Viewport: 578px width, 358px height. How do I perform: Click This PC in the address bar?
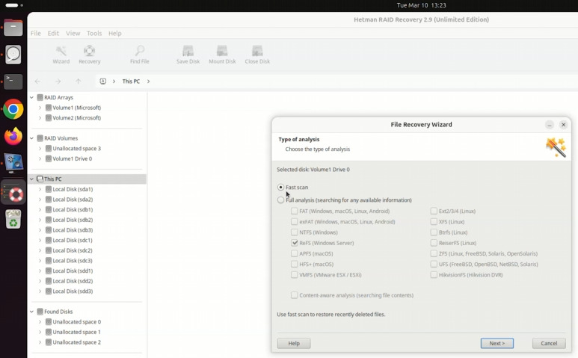(x=131, y=81)
